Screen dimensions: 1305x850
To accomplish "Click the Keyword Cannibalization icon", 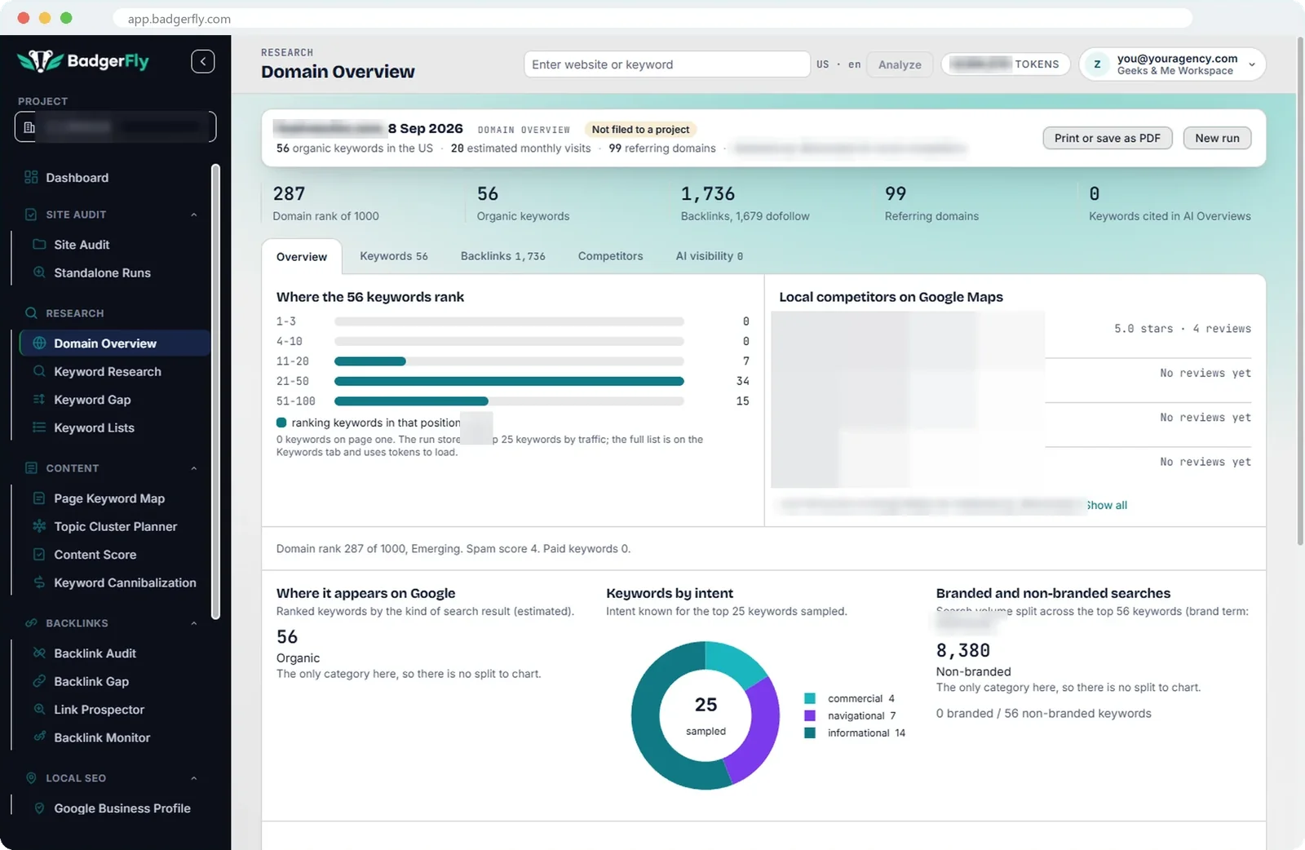I will tap(39, 582).
